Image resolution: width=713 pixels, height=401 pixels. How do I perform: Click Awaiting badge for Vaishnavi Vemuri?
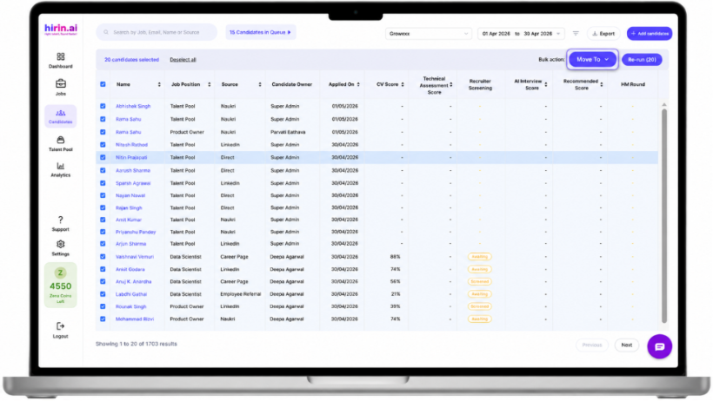click(479, 257)
